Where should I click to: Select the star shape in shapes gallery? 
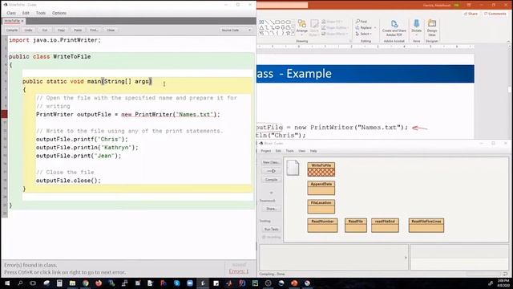288,33
